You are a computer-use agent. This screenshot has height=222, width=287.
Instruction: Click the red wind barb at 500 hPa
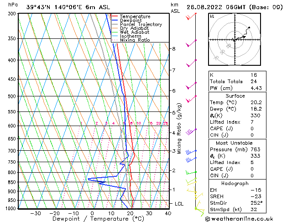pos(191,99)
